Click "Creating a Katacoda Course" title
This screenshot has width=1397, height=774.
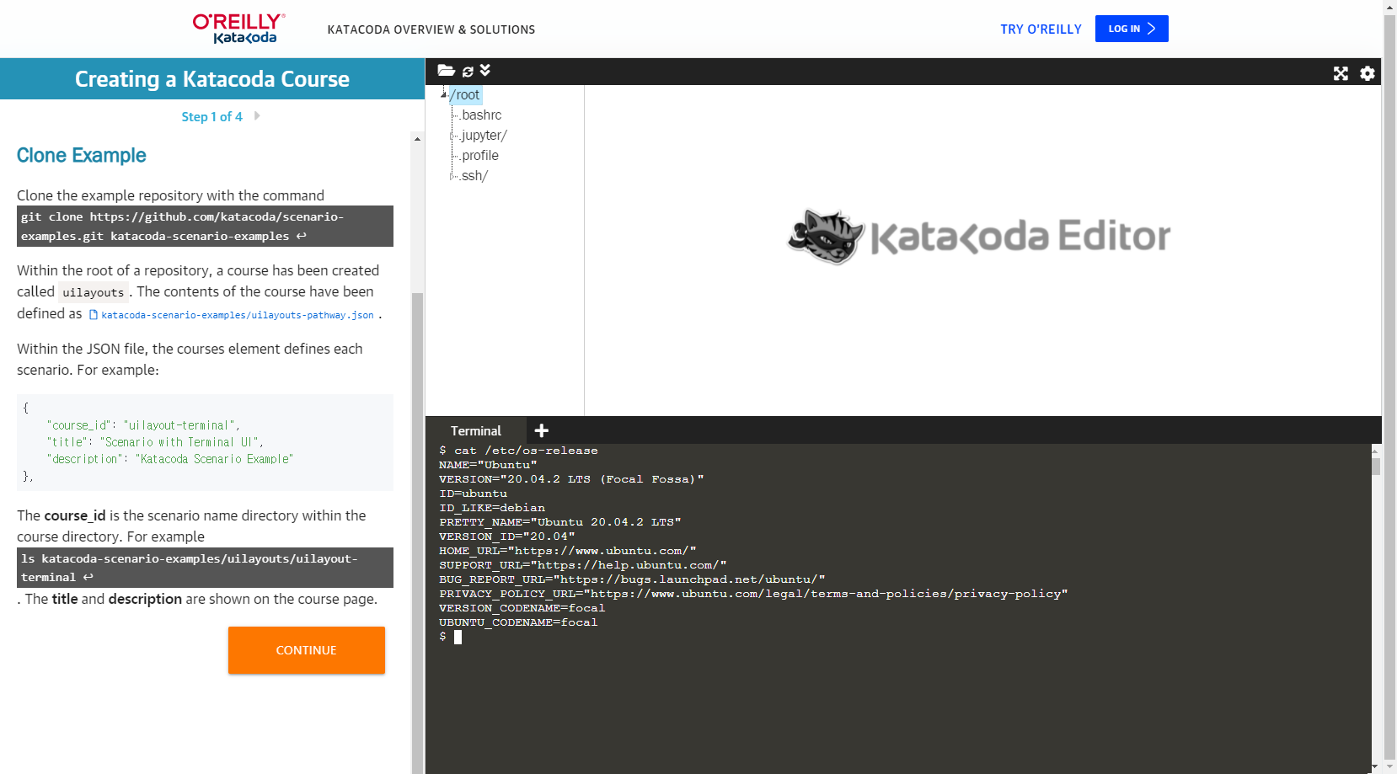pyautogui.click(x=212, y=79)
